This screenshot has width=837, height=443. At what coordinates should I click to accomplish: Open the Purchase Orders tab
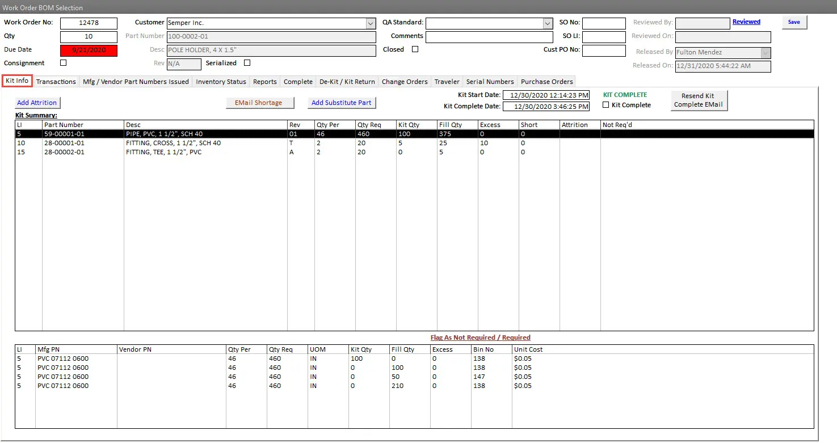tap(546, 82)
